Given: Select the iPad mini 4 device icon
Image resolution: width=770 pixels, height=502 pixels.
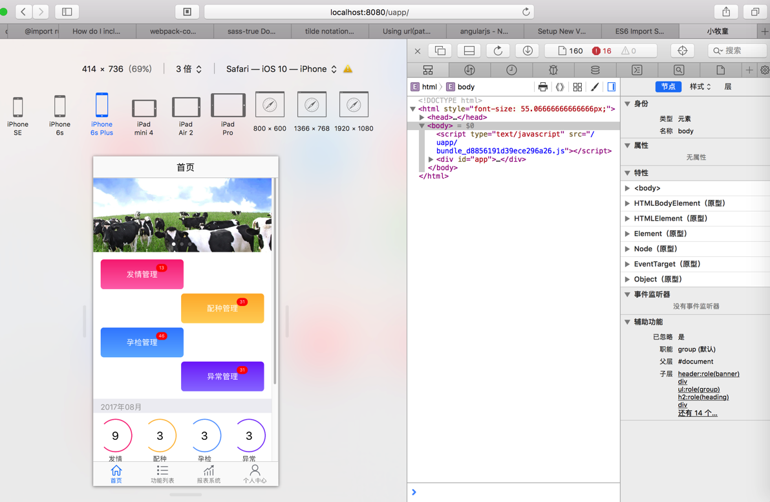Looking at the screenshot, I should (144, 108).
